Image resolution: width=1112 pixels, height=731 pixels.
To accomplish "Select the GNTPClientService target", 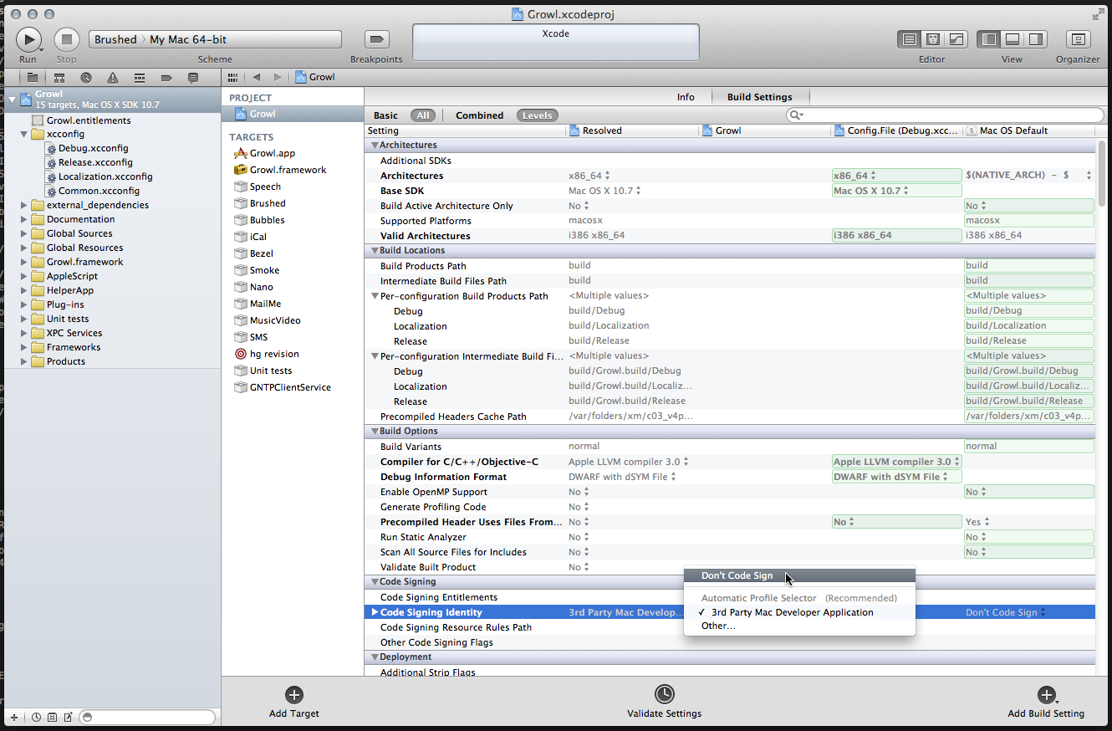I will tap(282, 387).
